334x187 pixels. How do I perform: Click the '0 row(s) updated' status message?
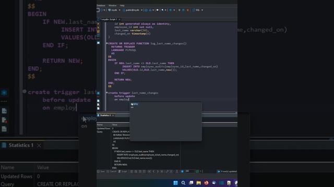click(x=229, y=171)
